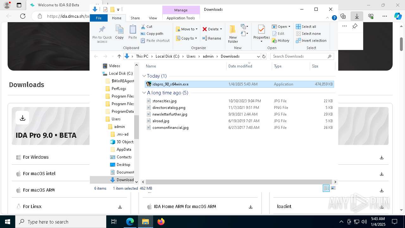Click History in Open group
Image resolution: width=405 pixels, height=228 pixels.
click(281, 41)
